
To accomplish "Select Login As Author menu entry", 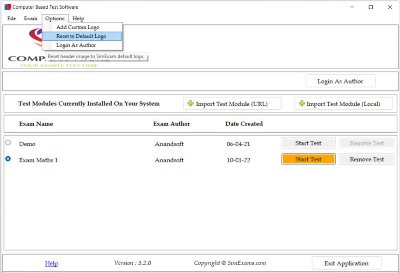I will pos(76,45).
